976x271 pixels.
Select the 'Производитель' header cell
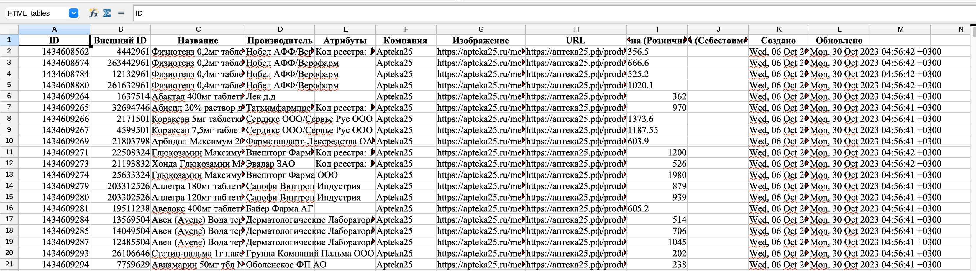pyautogui.click(x=280, y=41)
